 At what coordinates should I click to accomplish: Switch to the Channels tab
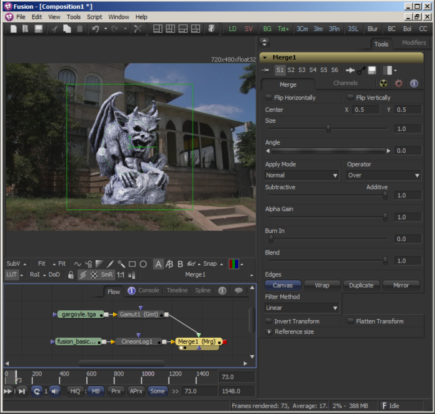346,83
